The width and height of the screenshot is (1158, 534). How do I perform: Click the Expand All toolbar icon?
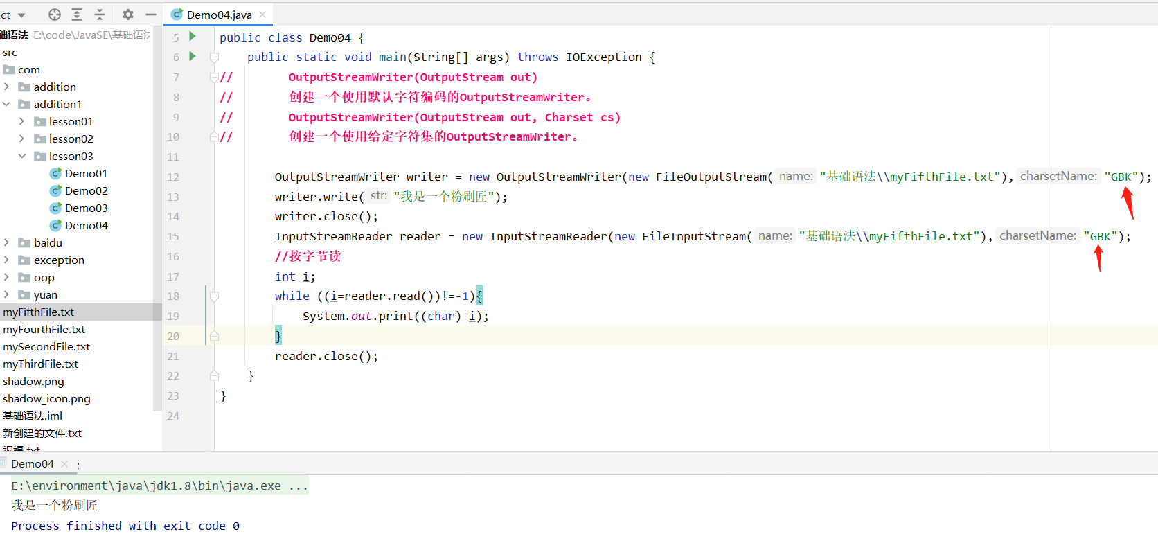(77, 15)
